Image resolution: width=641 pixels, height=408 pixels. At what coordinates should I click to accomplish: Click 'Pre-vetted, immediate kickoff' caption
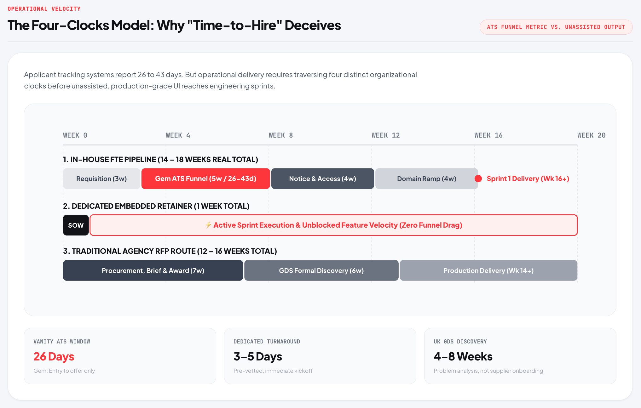[x=273, y=371]
